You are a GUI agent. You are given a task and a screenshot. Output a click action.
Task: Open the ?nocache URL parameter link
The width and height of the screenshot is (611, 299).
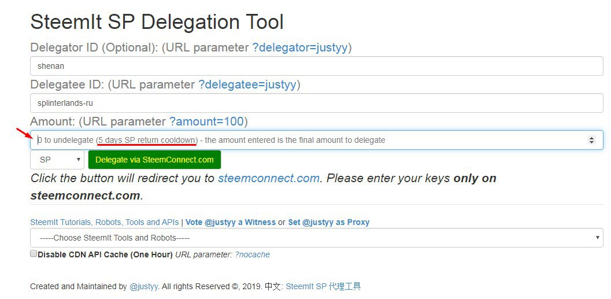click(252, 255)
